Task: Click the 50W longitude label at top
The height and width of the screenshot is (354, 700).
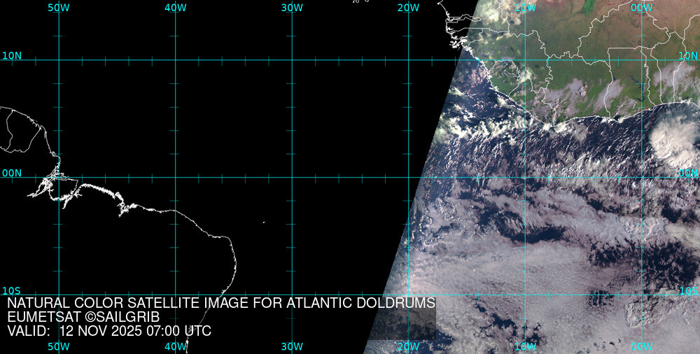Action: (59, 8)
